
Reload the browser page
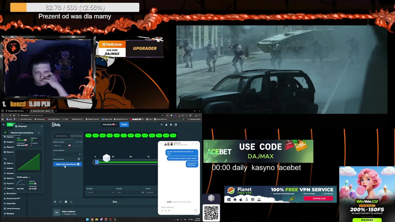[x=10, y=115]
